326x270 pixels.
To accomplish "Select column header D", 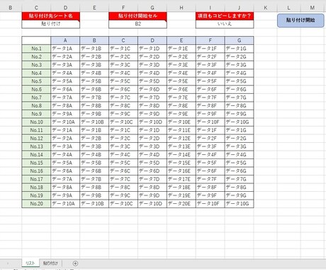I will point(65,8).
